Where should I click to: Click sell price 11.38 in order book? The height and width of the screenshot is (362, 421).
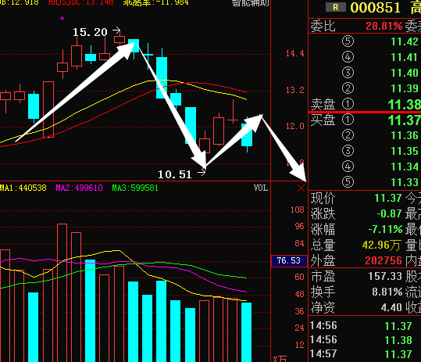click(x=405, y=104)
